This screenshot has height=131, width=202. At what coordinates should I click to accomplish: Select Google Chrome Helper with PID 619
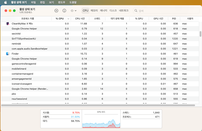pyautogui.click(x=100, y=59)
